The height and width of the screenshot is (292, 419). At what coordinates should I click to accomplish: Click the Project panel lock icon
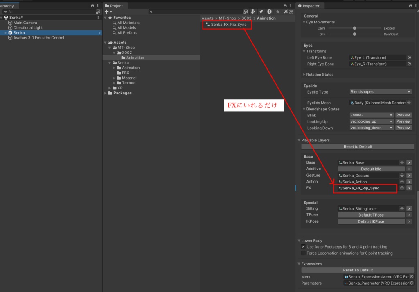(285, 5)
